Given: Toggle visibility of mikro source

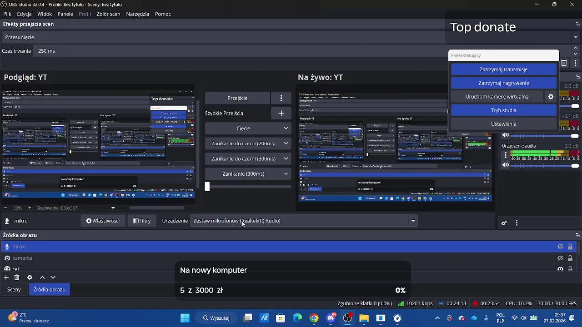Looking at the screenshot, I should tap(561, 247).
